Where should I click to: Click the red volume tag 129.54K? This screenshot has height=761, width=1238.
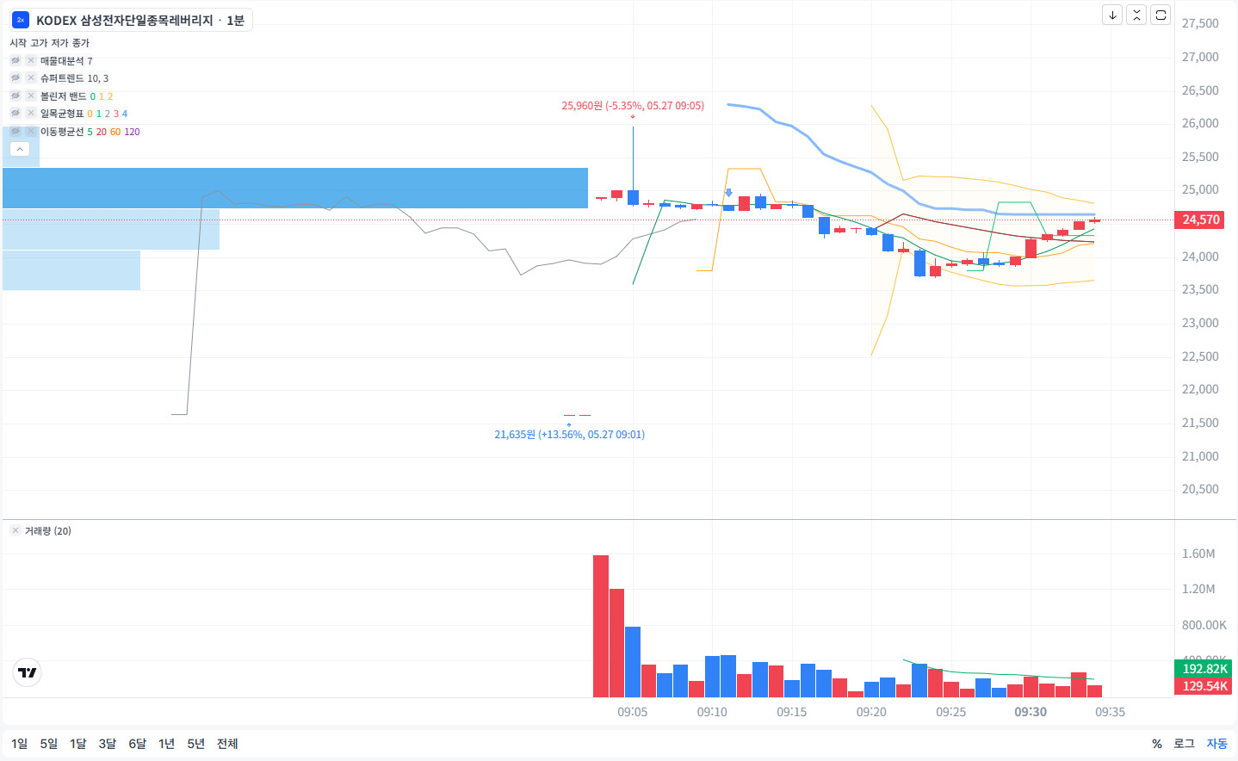1204,686
